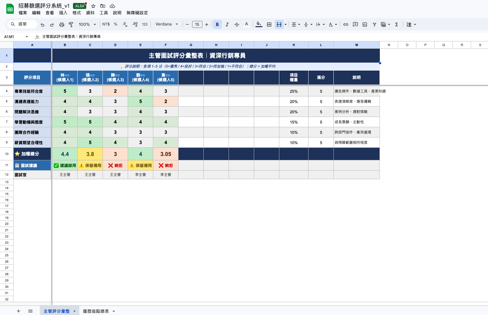488x315 pixels.
Task: Click the menu search box
Action: [x=23, y=24]
